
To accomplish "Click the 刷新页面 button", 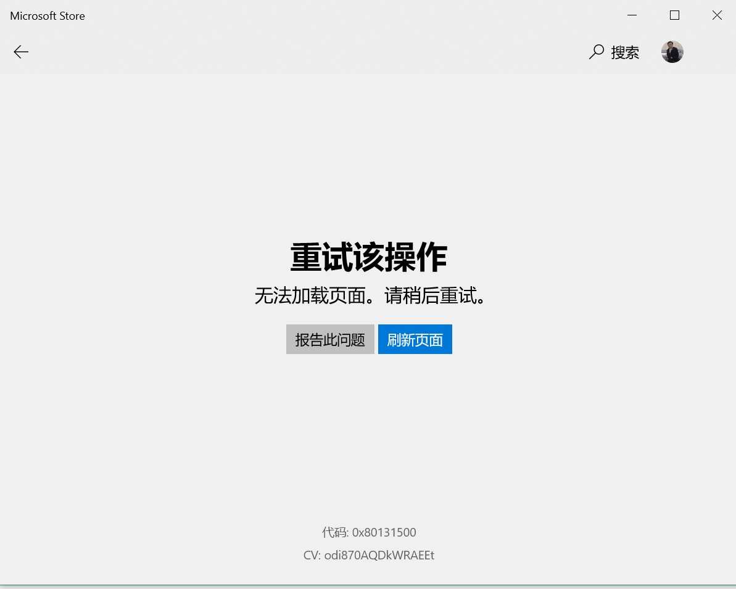I will pos(415,339).
